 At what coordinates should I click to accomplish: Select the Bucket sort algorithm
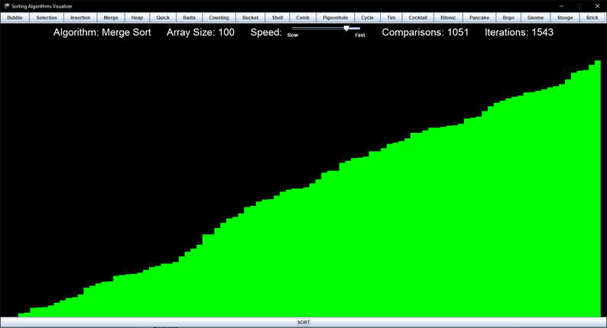point(251,18)
